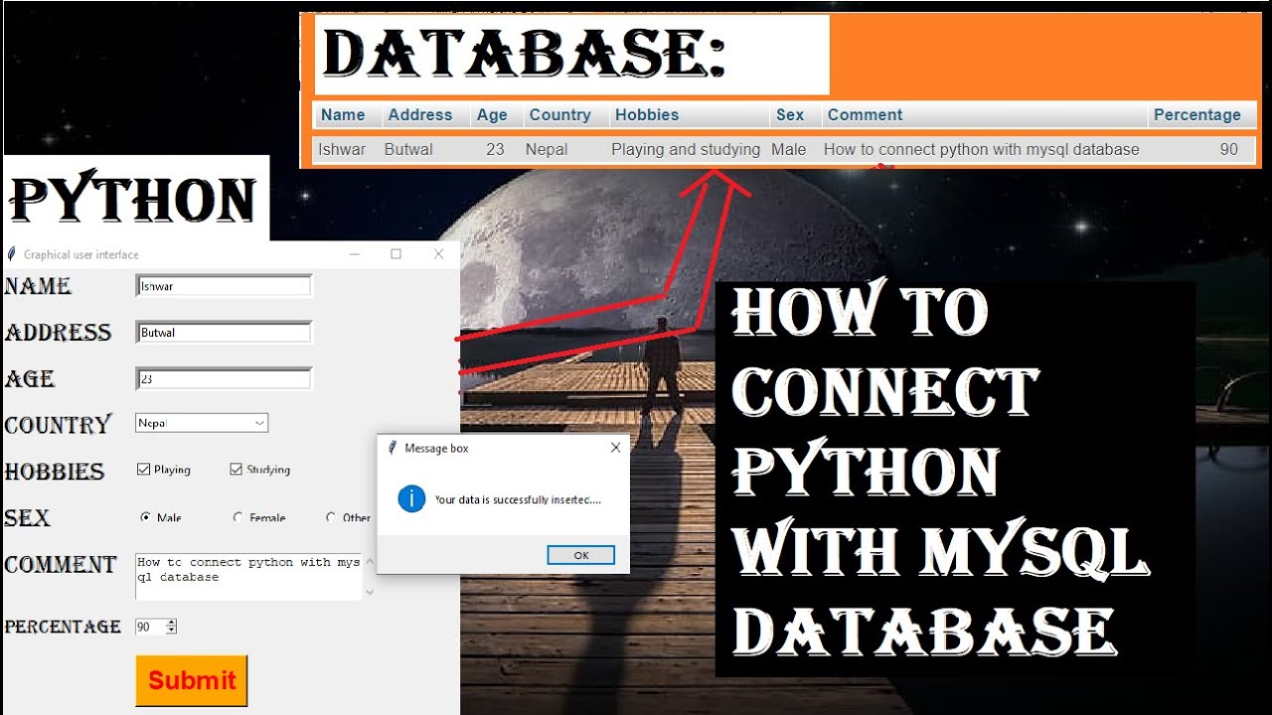
Task: Click the COMMENT form label
Action: [61, 564]
